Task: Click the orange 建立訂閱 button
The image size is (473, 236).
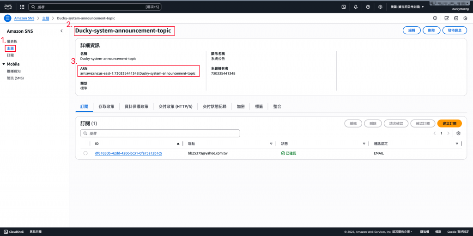Action: 449,123
